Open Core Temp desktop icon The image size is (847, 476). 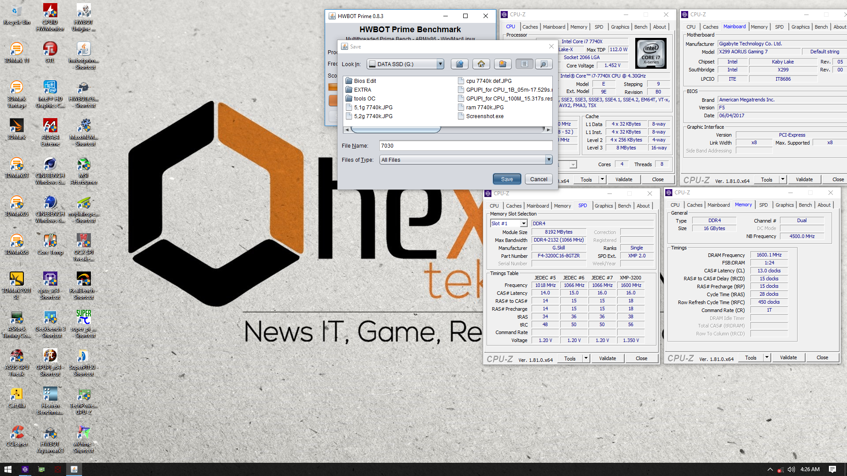point(50,245)
